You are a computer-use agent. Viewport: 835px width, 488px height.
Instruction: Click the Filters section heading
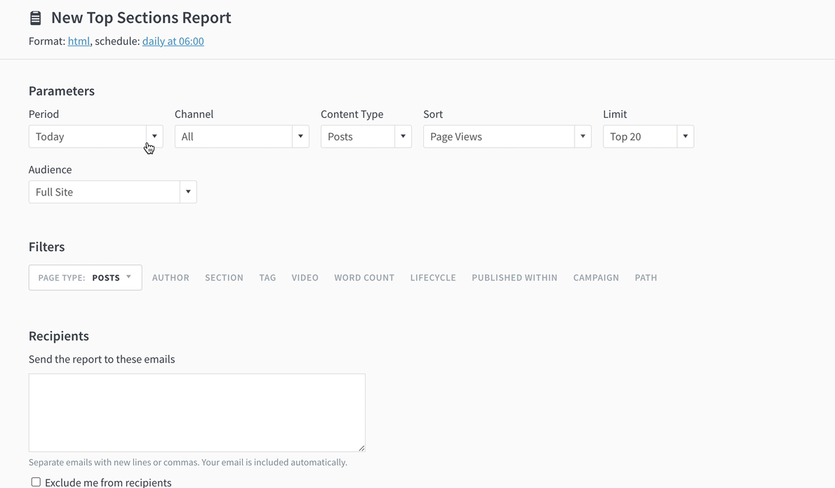coord(47,247)
